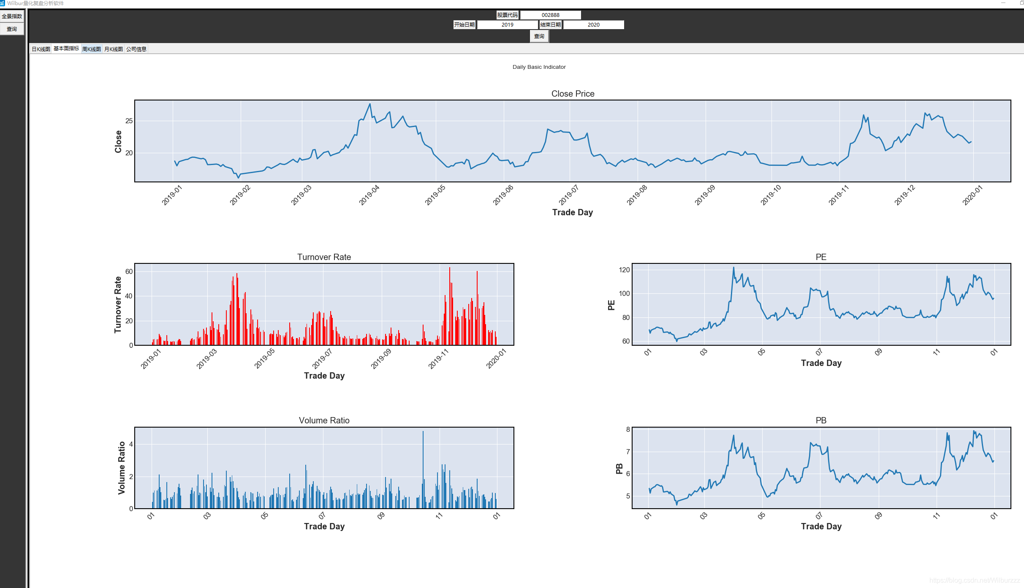Select the 基本面指标 tab

point(66,49)
